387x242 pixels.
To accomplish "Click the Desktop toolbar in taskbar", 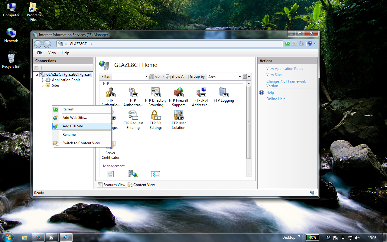I will click(x=288, y=237).
